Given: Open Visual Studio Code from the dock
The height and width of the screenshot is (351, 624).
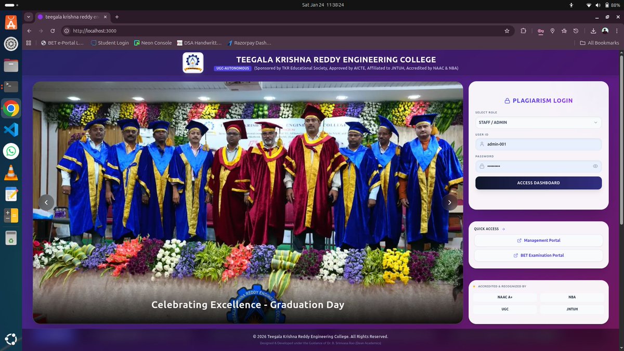Looking at the screenshot, I should tap(11, 130).
